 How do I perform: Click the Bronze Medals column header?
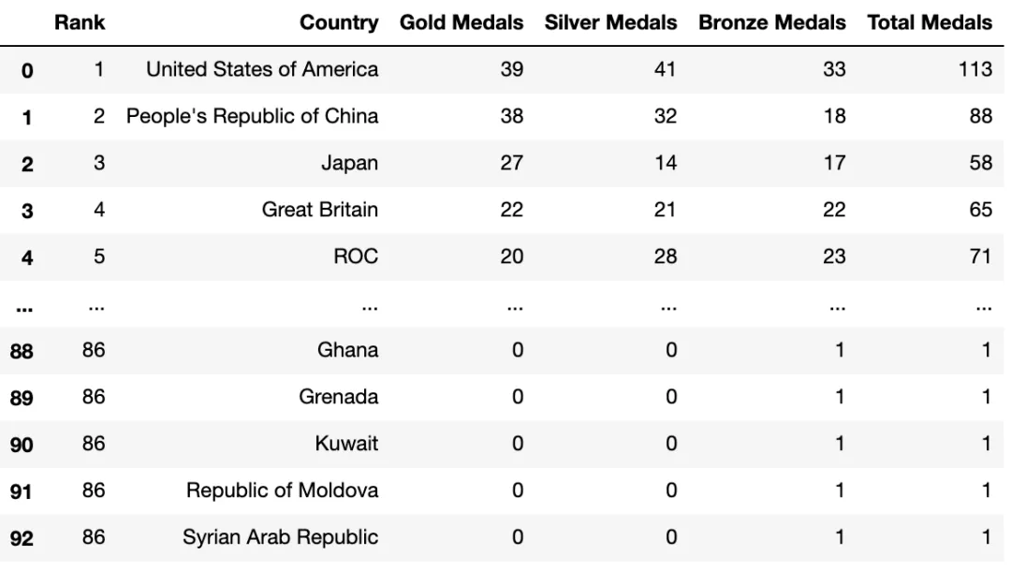[x=771, y=22]
